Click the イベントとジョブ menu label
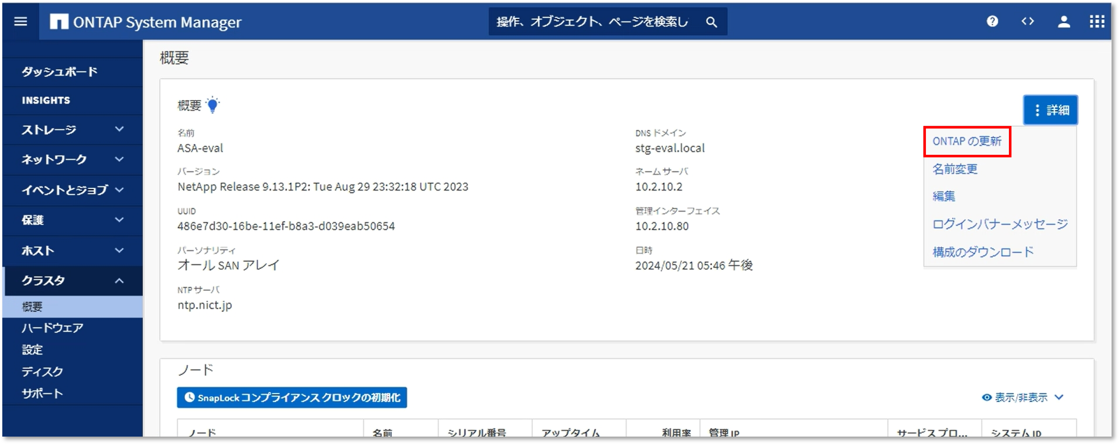The height and width of the screenshot is (444, 1119). tap(65, 189)
